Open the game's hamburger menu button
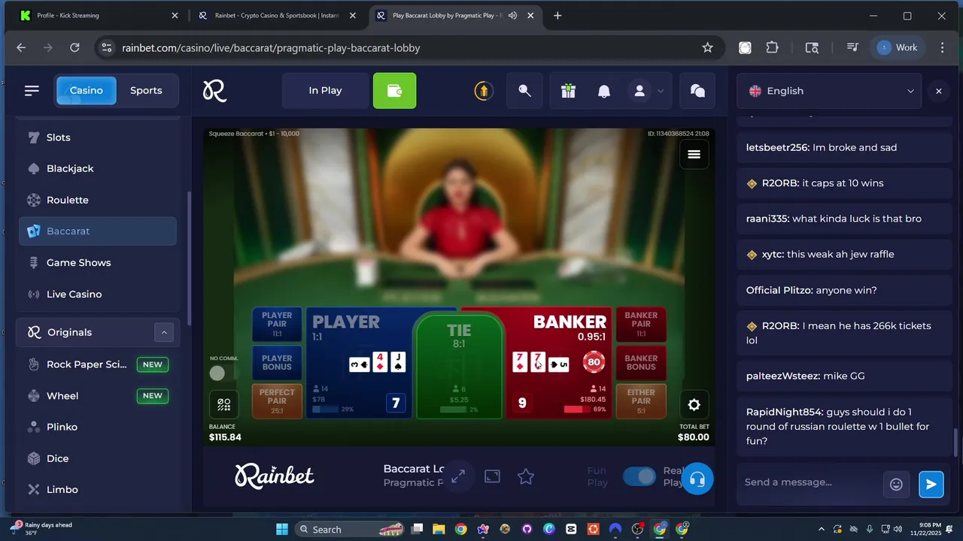The image size is (963, 541). tap(694, 154)
